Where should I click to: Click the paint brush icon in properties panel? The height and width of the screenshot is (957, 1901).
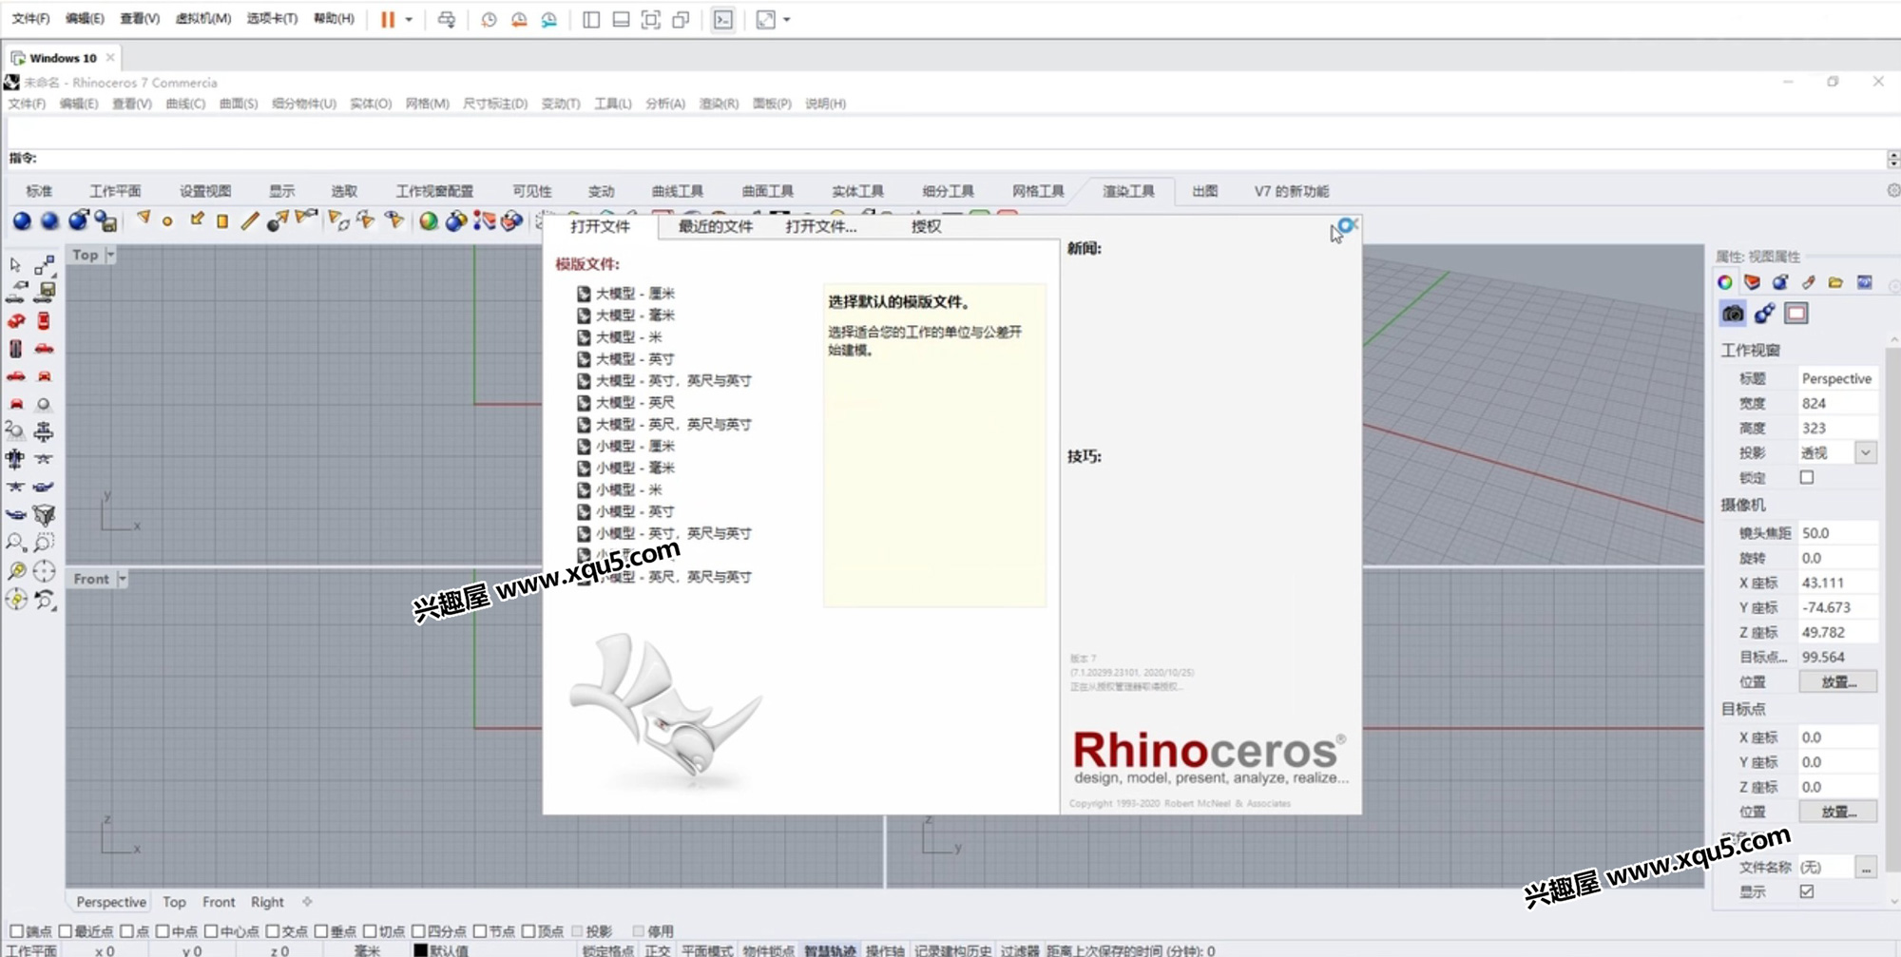tap(1808, 282)
